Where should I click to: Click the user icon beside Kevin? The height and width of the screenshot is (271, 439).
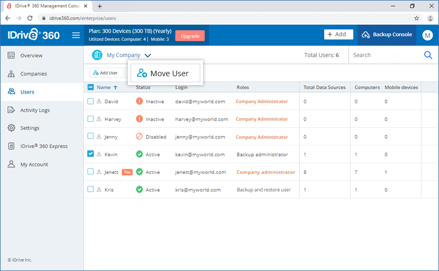click(x=99, y=154)
